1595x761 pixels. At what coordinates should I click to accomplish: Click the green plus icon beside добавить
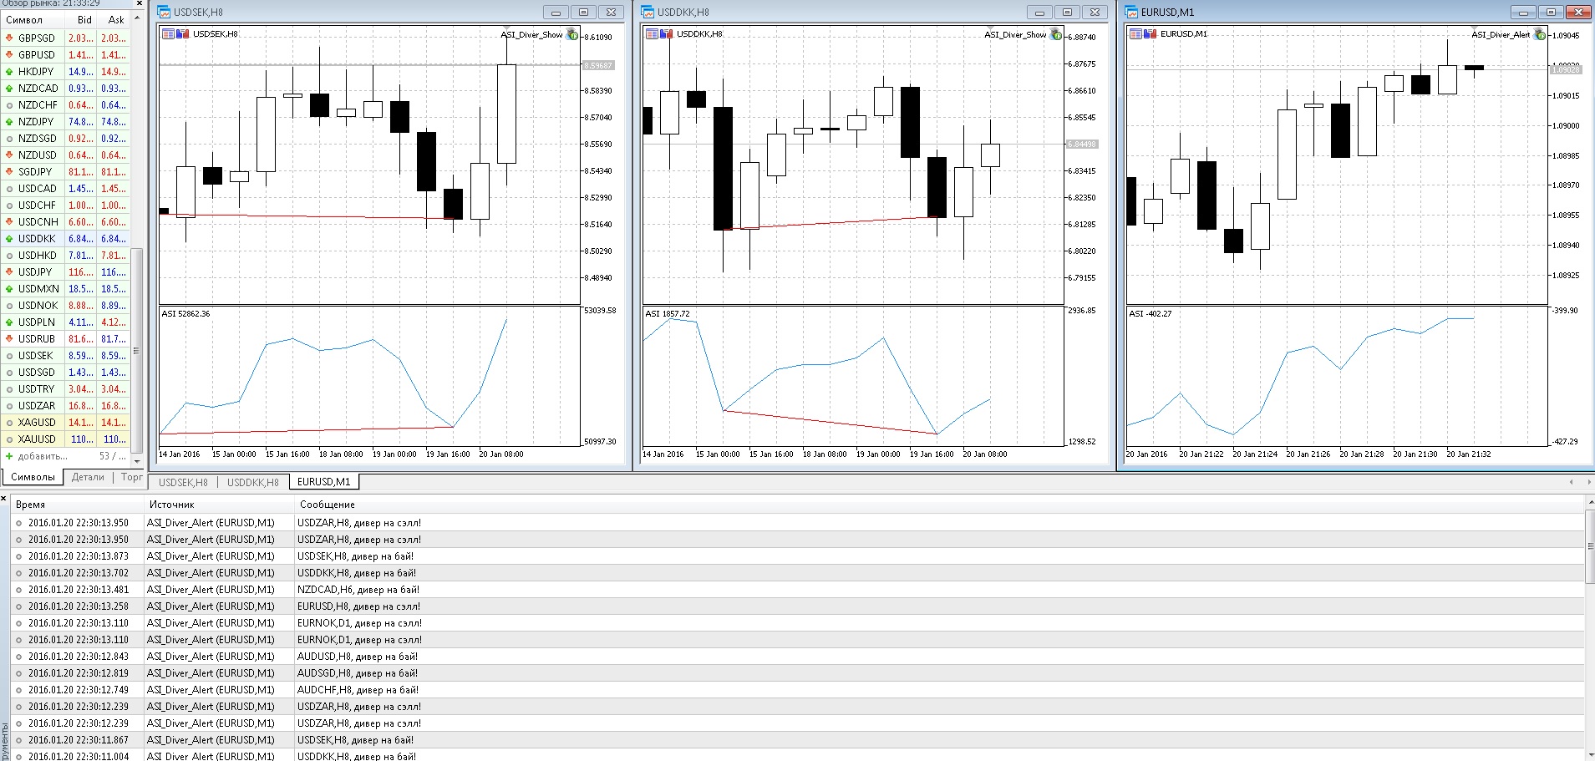click(9, 456)
